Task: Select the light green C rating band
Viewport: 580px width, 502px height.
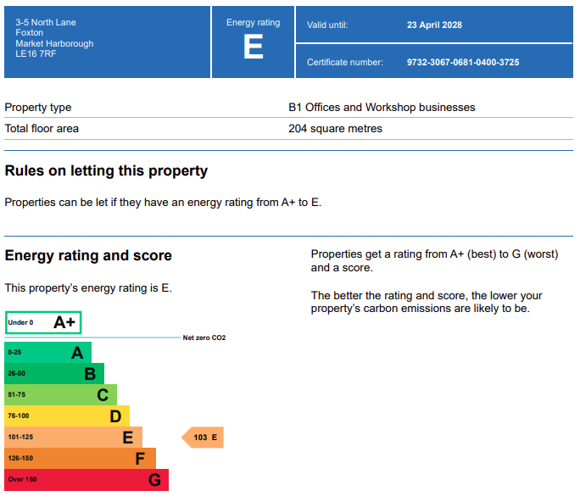Action: pos(60,395)
